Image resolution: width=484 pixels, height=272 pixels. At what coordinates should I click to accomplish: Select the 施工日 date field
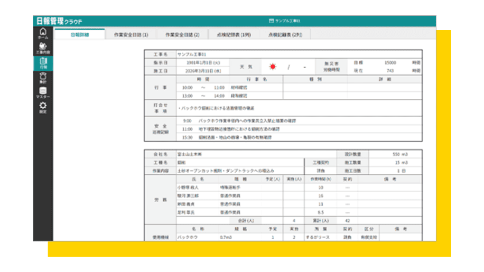[199, 70]
